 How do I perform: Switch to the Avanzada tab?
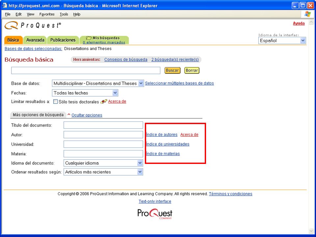tap(35, 40)
